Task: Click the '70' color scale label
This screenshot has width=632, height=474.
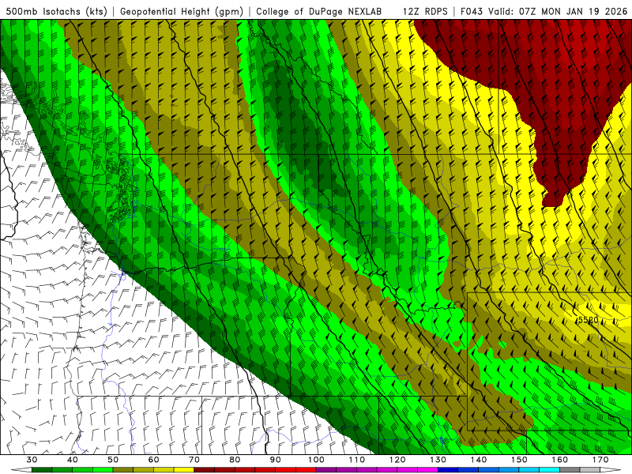Action: (194, 460)
